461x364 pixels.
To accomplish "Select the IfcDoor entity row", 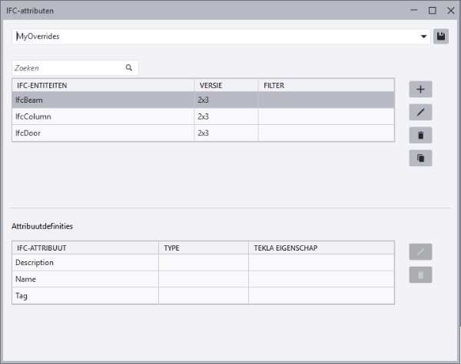I will [x=203, y=133].
